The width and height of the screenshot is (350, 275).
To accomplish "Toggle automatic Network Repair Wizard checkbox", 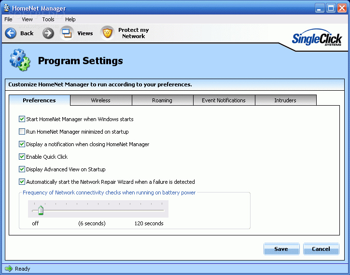I will [22, 181].
